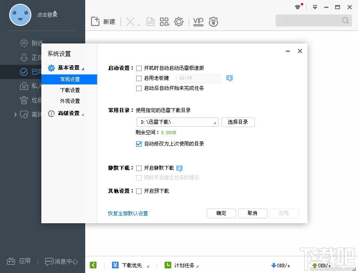Open the 私人 private space lock icon

click(x=24, y=86)
